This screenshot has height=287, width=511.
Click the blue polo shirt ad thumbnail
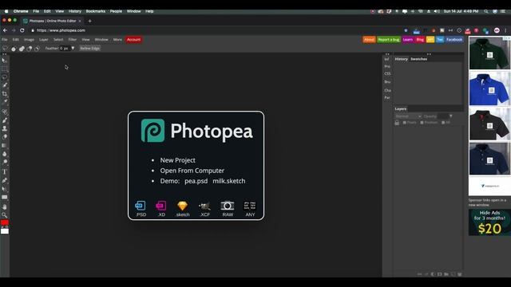tap(489, 88)
